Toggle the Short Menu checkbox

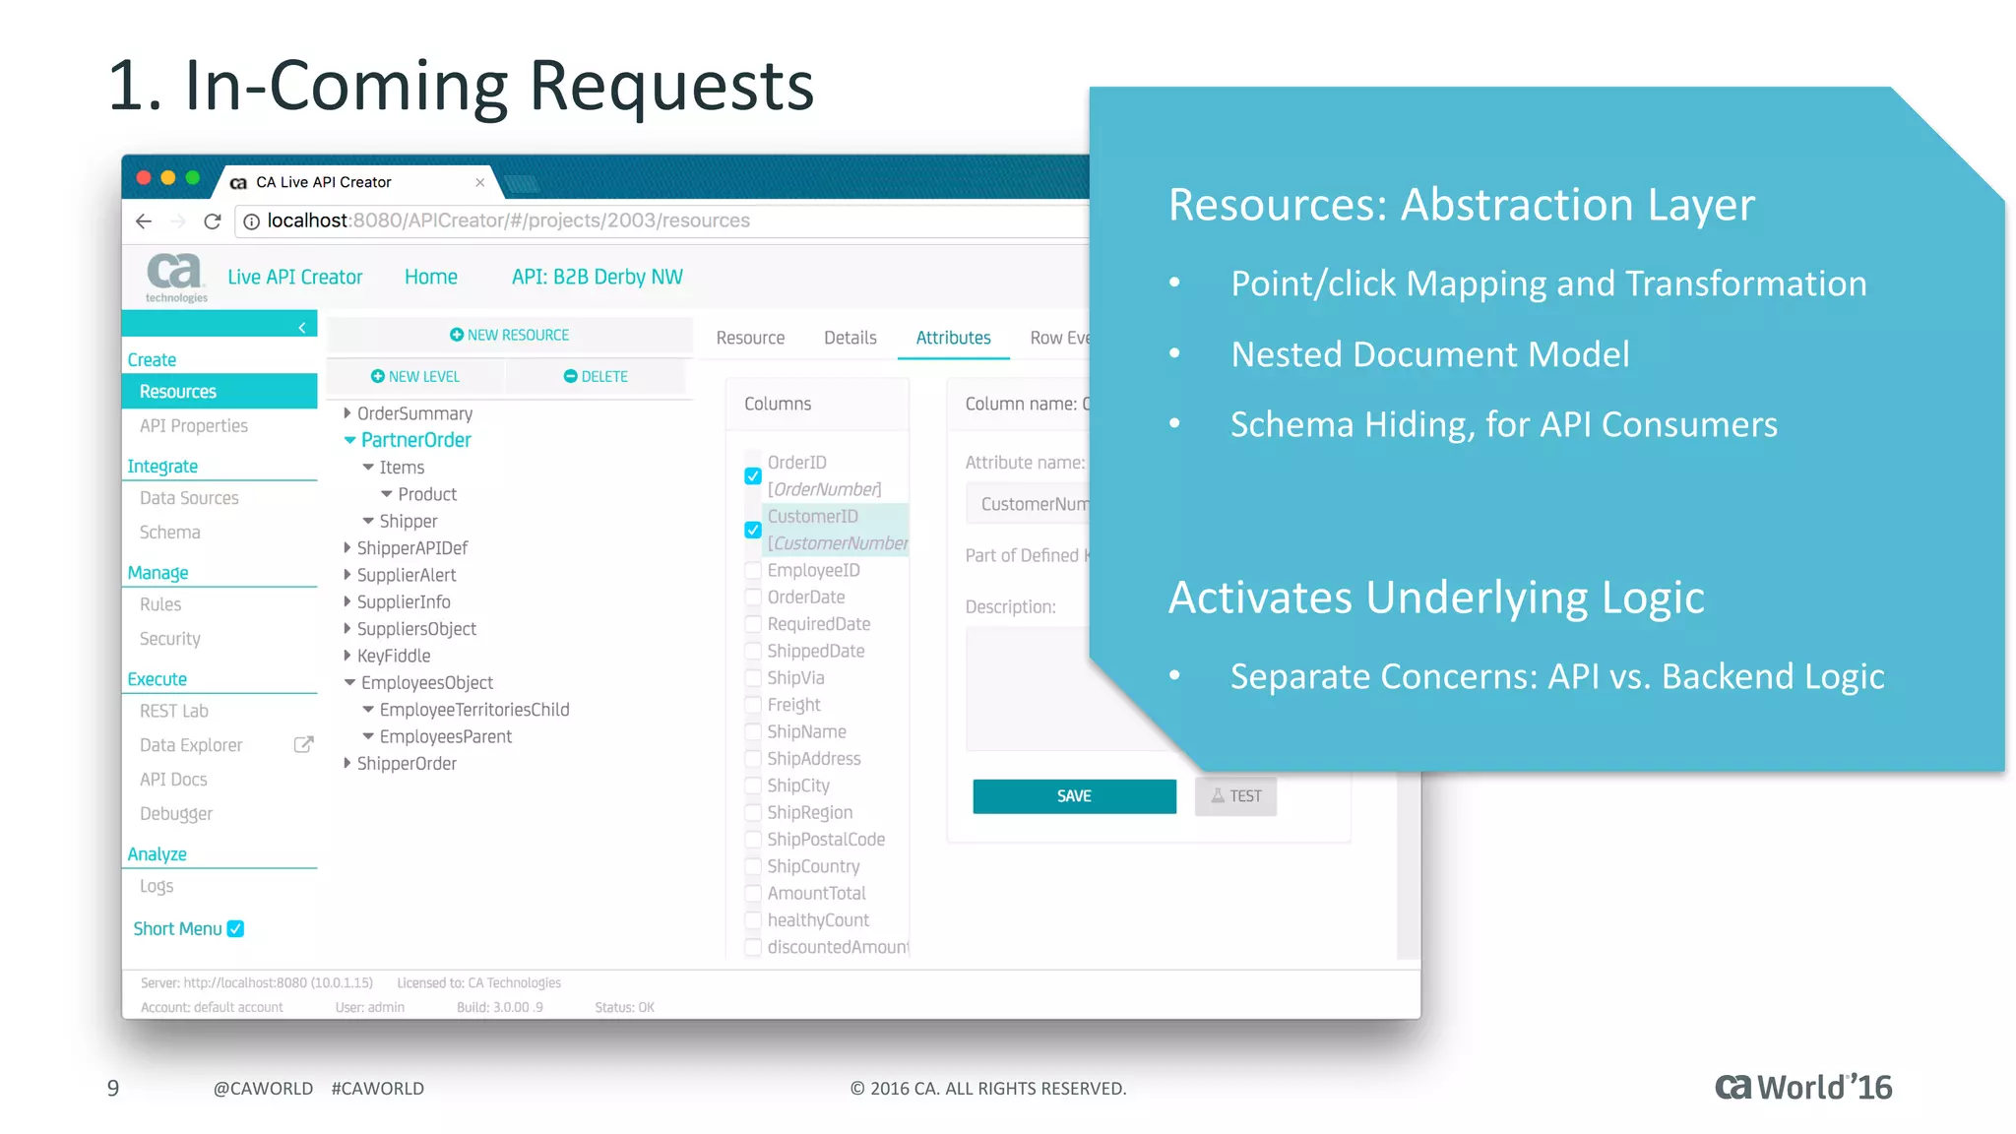tap(235, 928)
